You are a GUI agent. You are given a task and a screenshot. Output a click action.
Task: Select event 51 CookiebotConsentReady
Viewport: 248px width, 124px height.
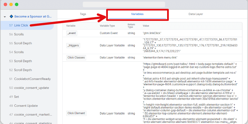click(x=30, y=79)
